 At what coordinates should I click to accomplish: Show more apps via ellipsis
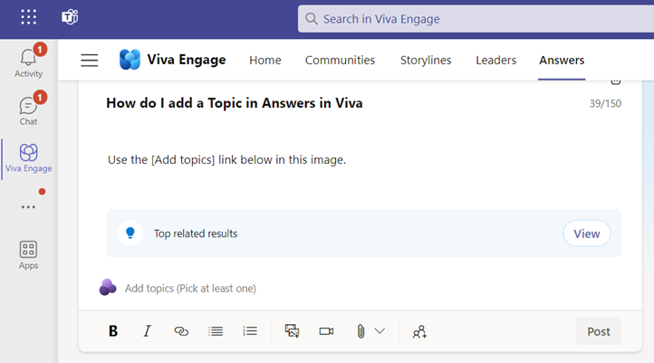(x=28, y=207)
